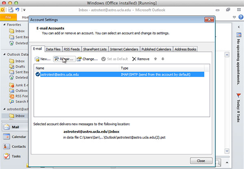Image resolution: width=244 pixels, height=169 pixels.
Task: Open the RSS Feeds tab
Action: click(x=72, y=49)
